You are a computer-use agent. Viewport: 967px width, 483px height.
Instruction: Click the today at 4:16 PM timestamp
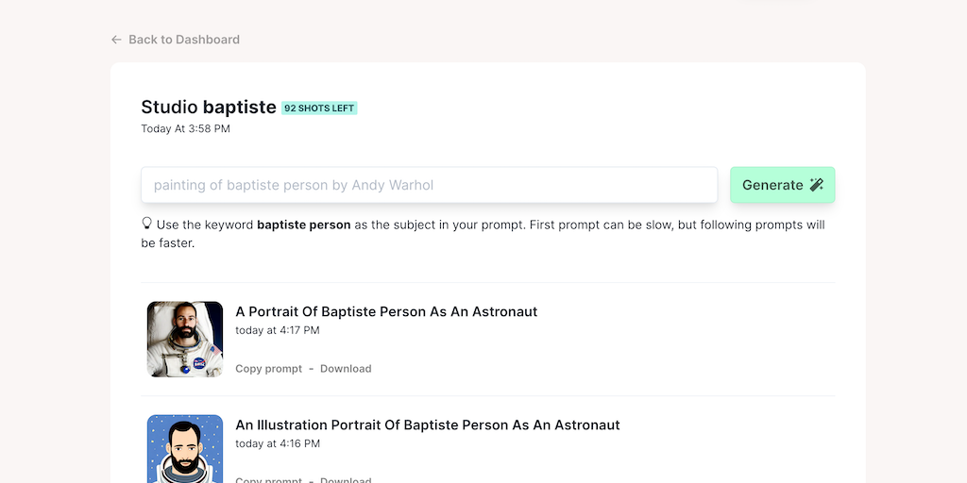click(278, 443)
